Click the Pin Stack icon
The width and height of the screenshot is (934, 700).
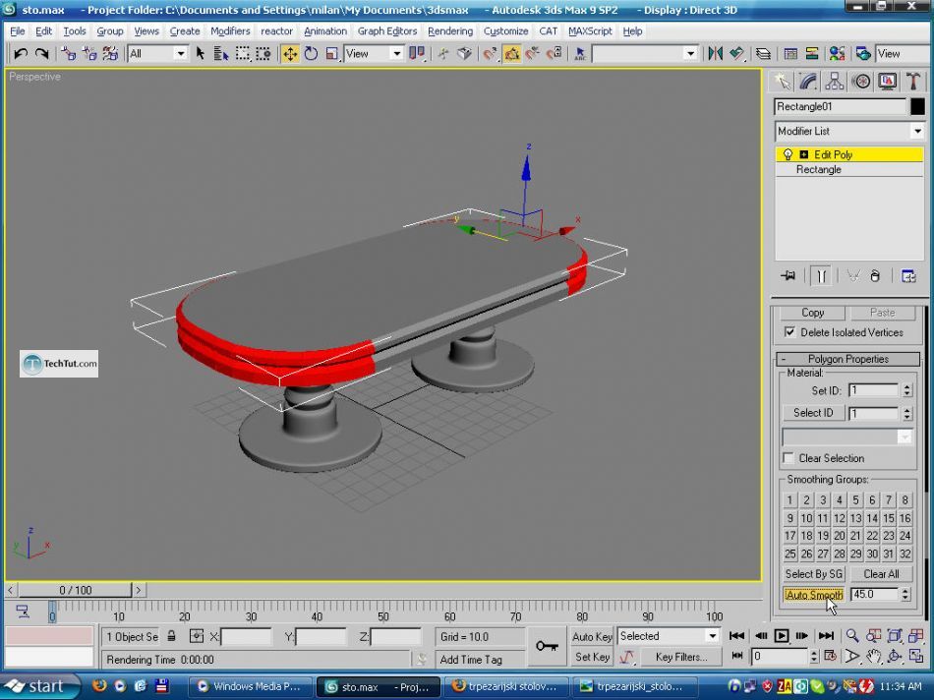click(788, 276)
